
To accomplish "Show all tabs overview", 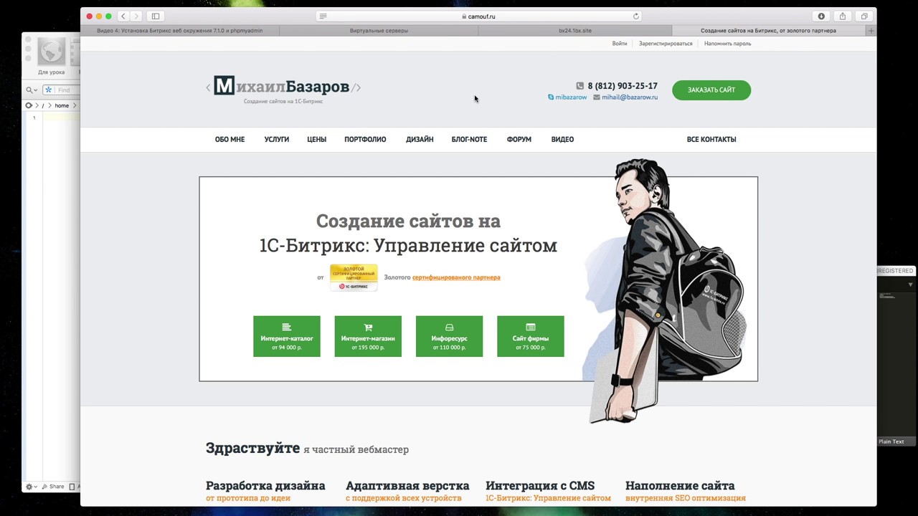I will [864, 16].
